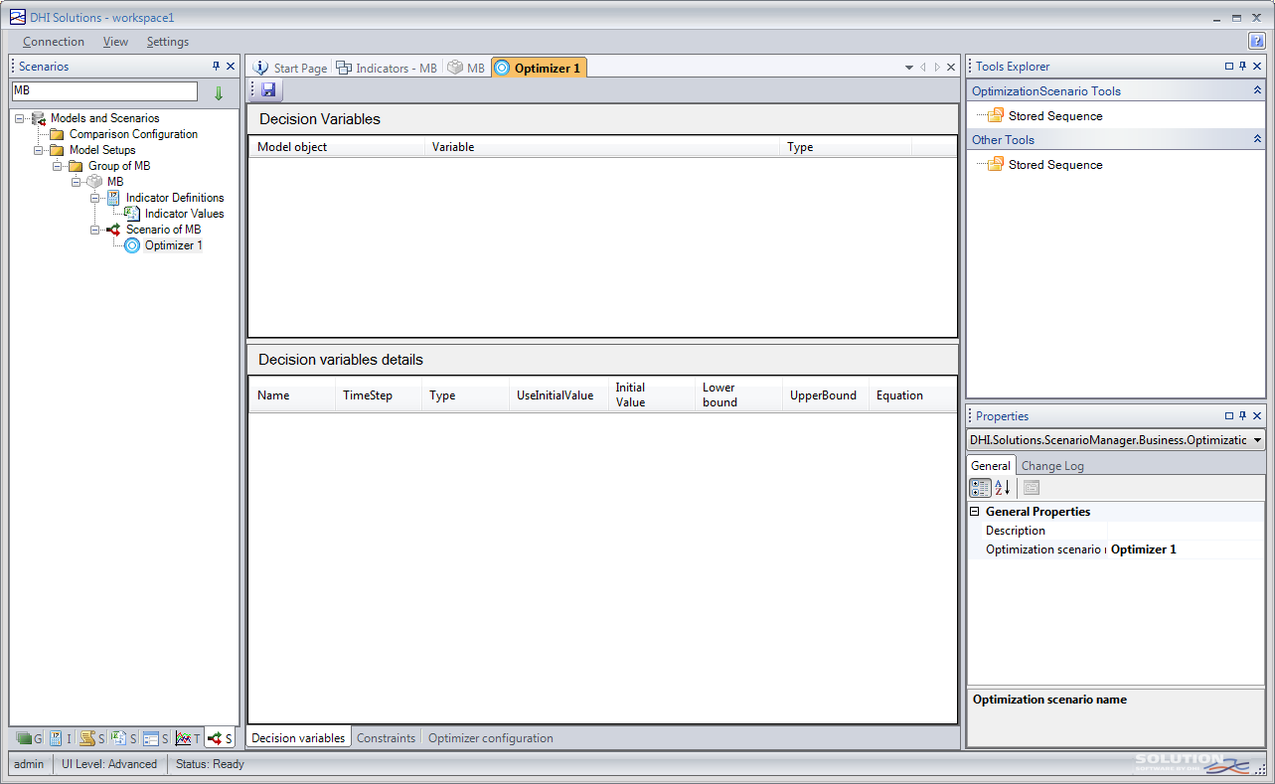Click previous tab arrow in document tab strip
This screenshot has height=784, width=1275.
coord(923,68)
